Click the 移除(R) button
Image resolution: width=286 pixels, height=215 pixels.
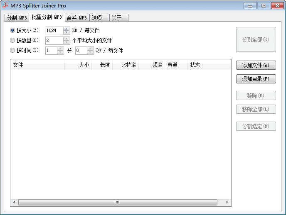[x=256, y=95]
